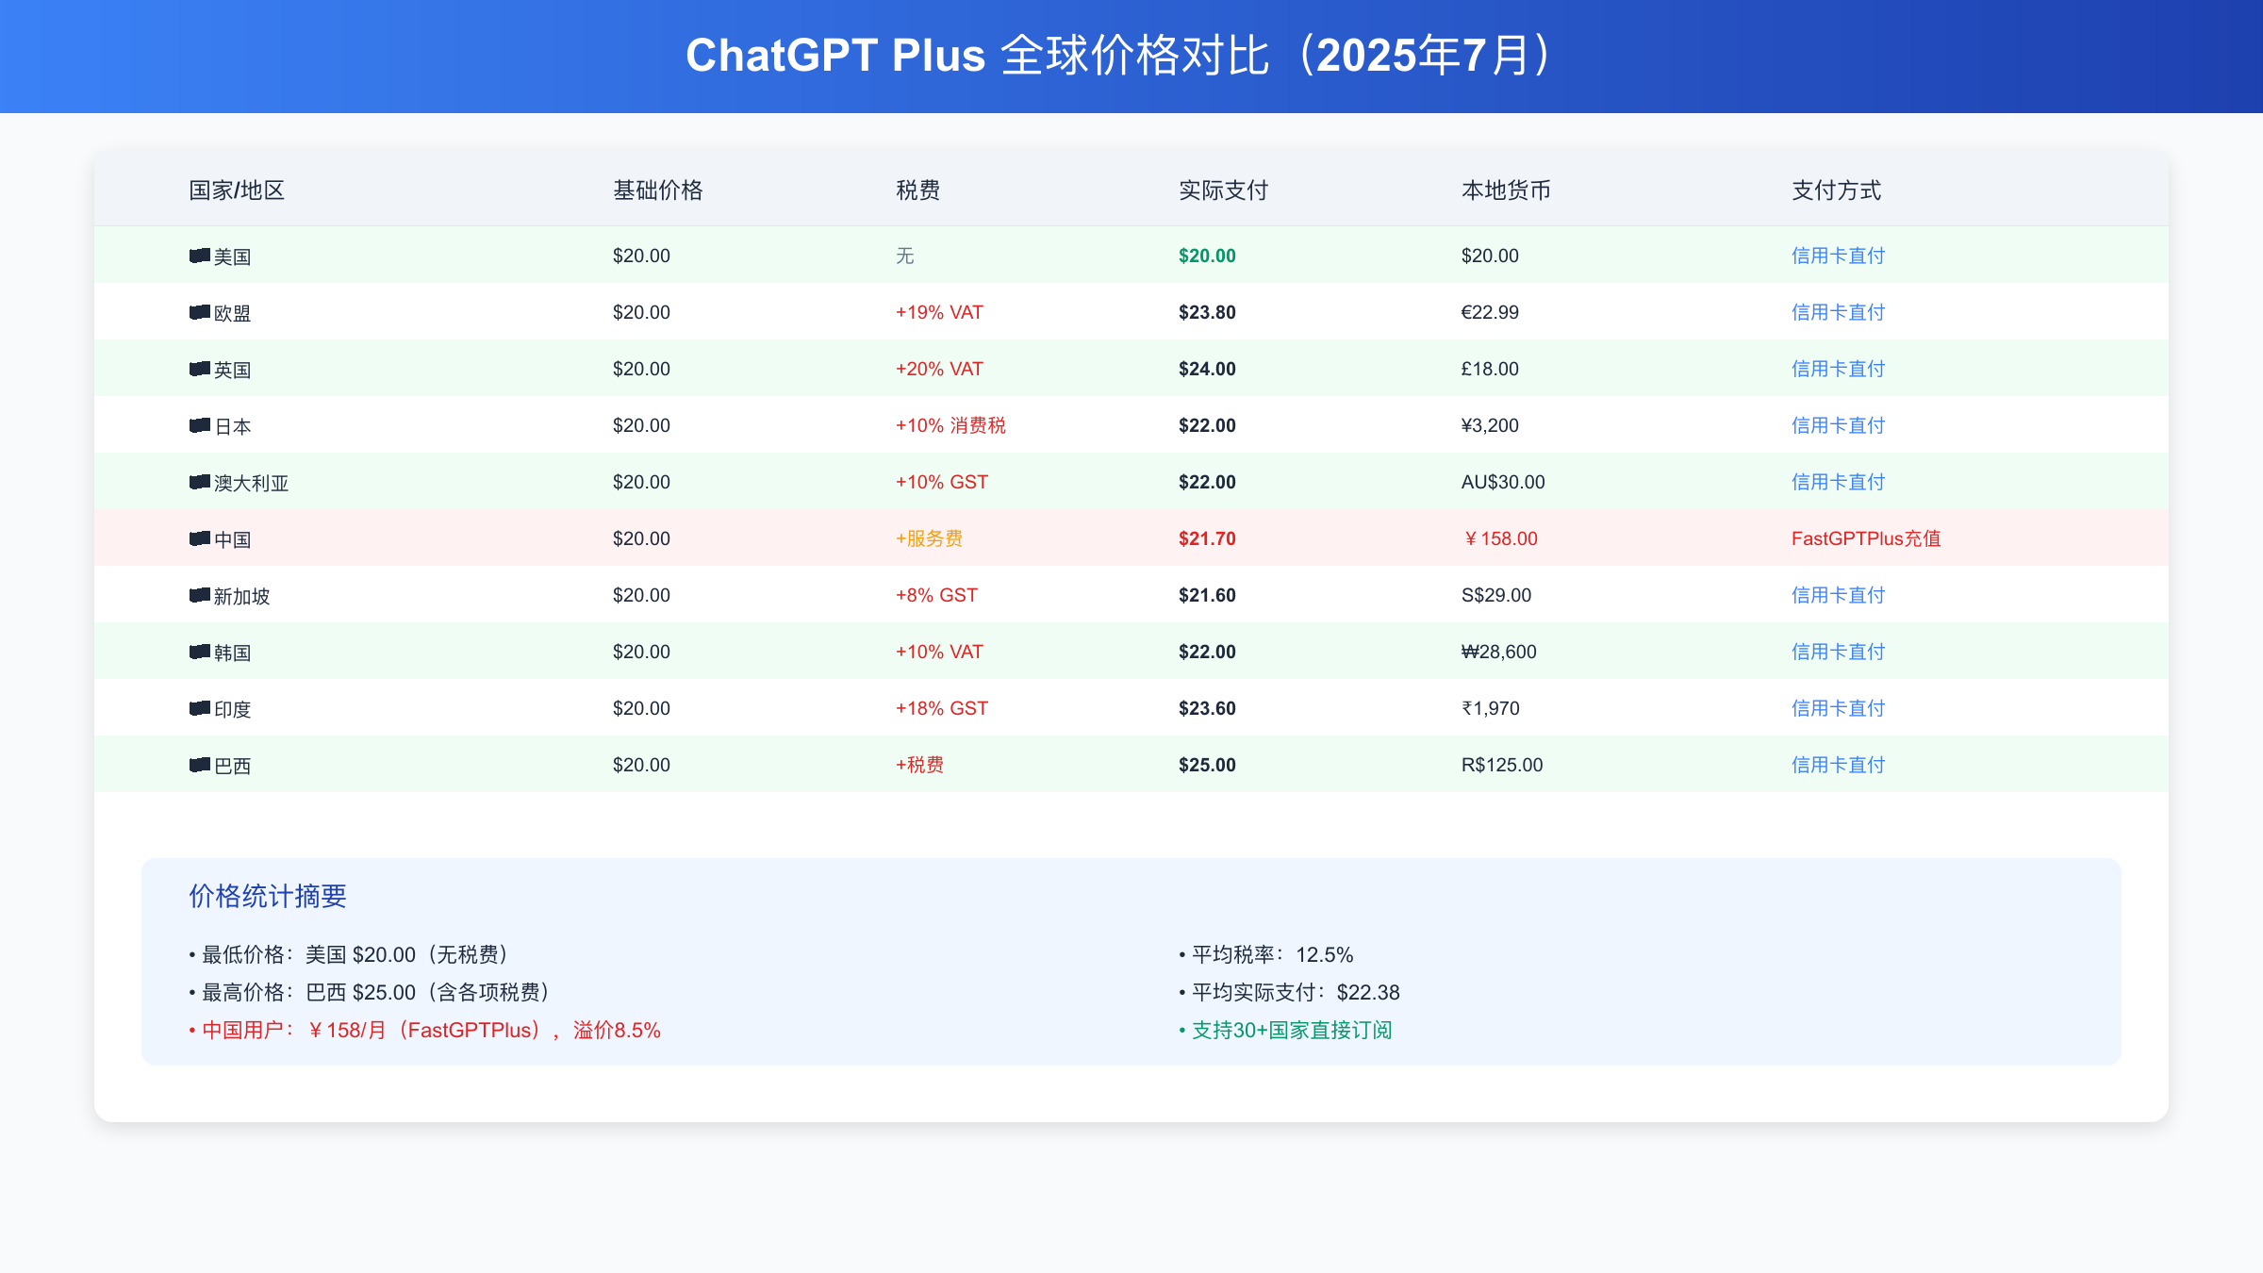Select the $21.60 actual payment cell
Image resolution: width=2263 pixels, height=1273 pixels.
point(1207,595)
